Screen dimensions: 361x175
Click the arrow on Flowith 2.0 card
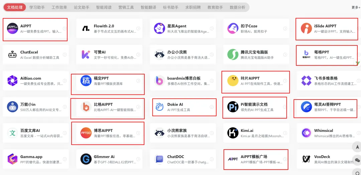138,28
